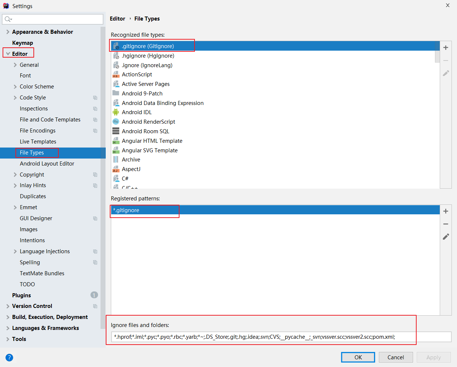Image resolution: width=457 pixels, height=367 pixels.
Task: Click the copy icon beside Inspections
Action: click(95, 109)
